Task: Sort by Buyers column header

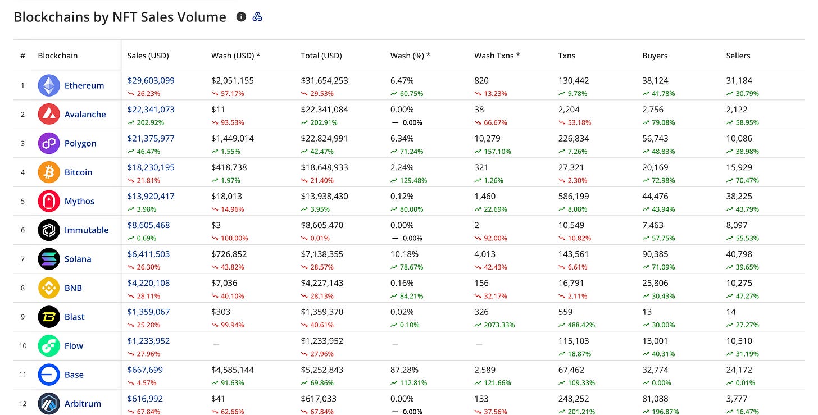Action: click(655, 56)
